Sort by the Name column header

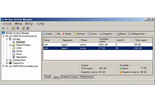52,40
